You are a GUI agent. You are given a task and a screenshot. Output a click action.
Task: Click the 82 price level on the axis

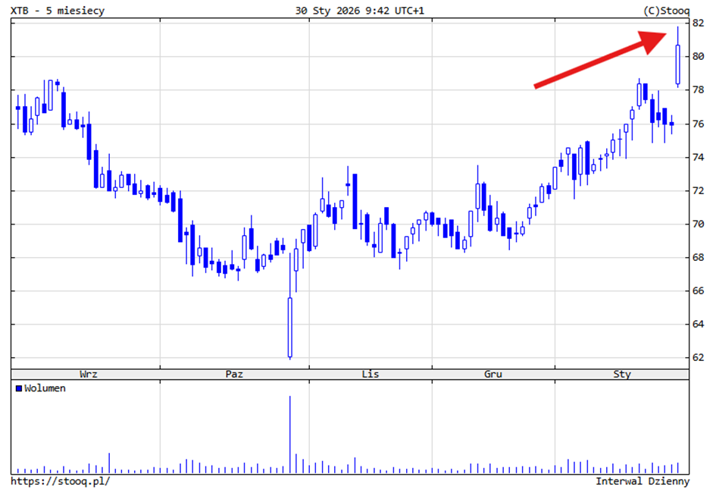pyautogui.click(x=699, y=23)
